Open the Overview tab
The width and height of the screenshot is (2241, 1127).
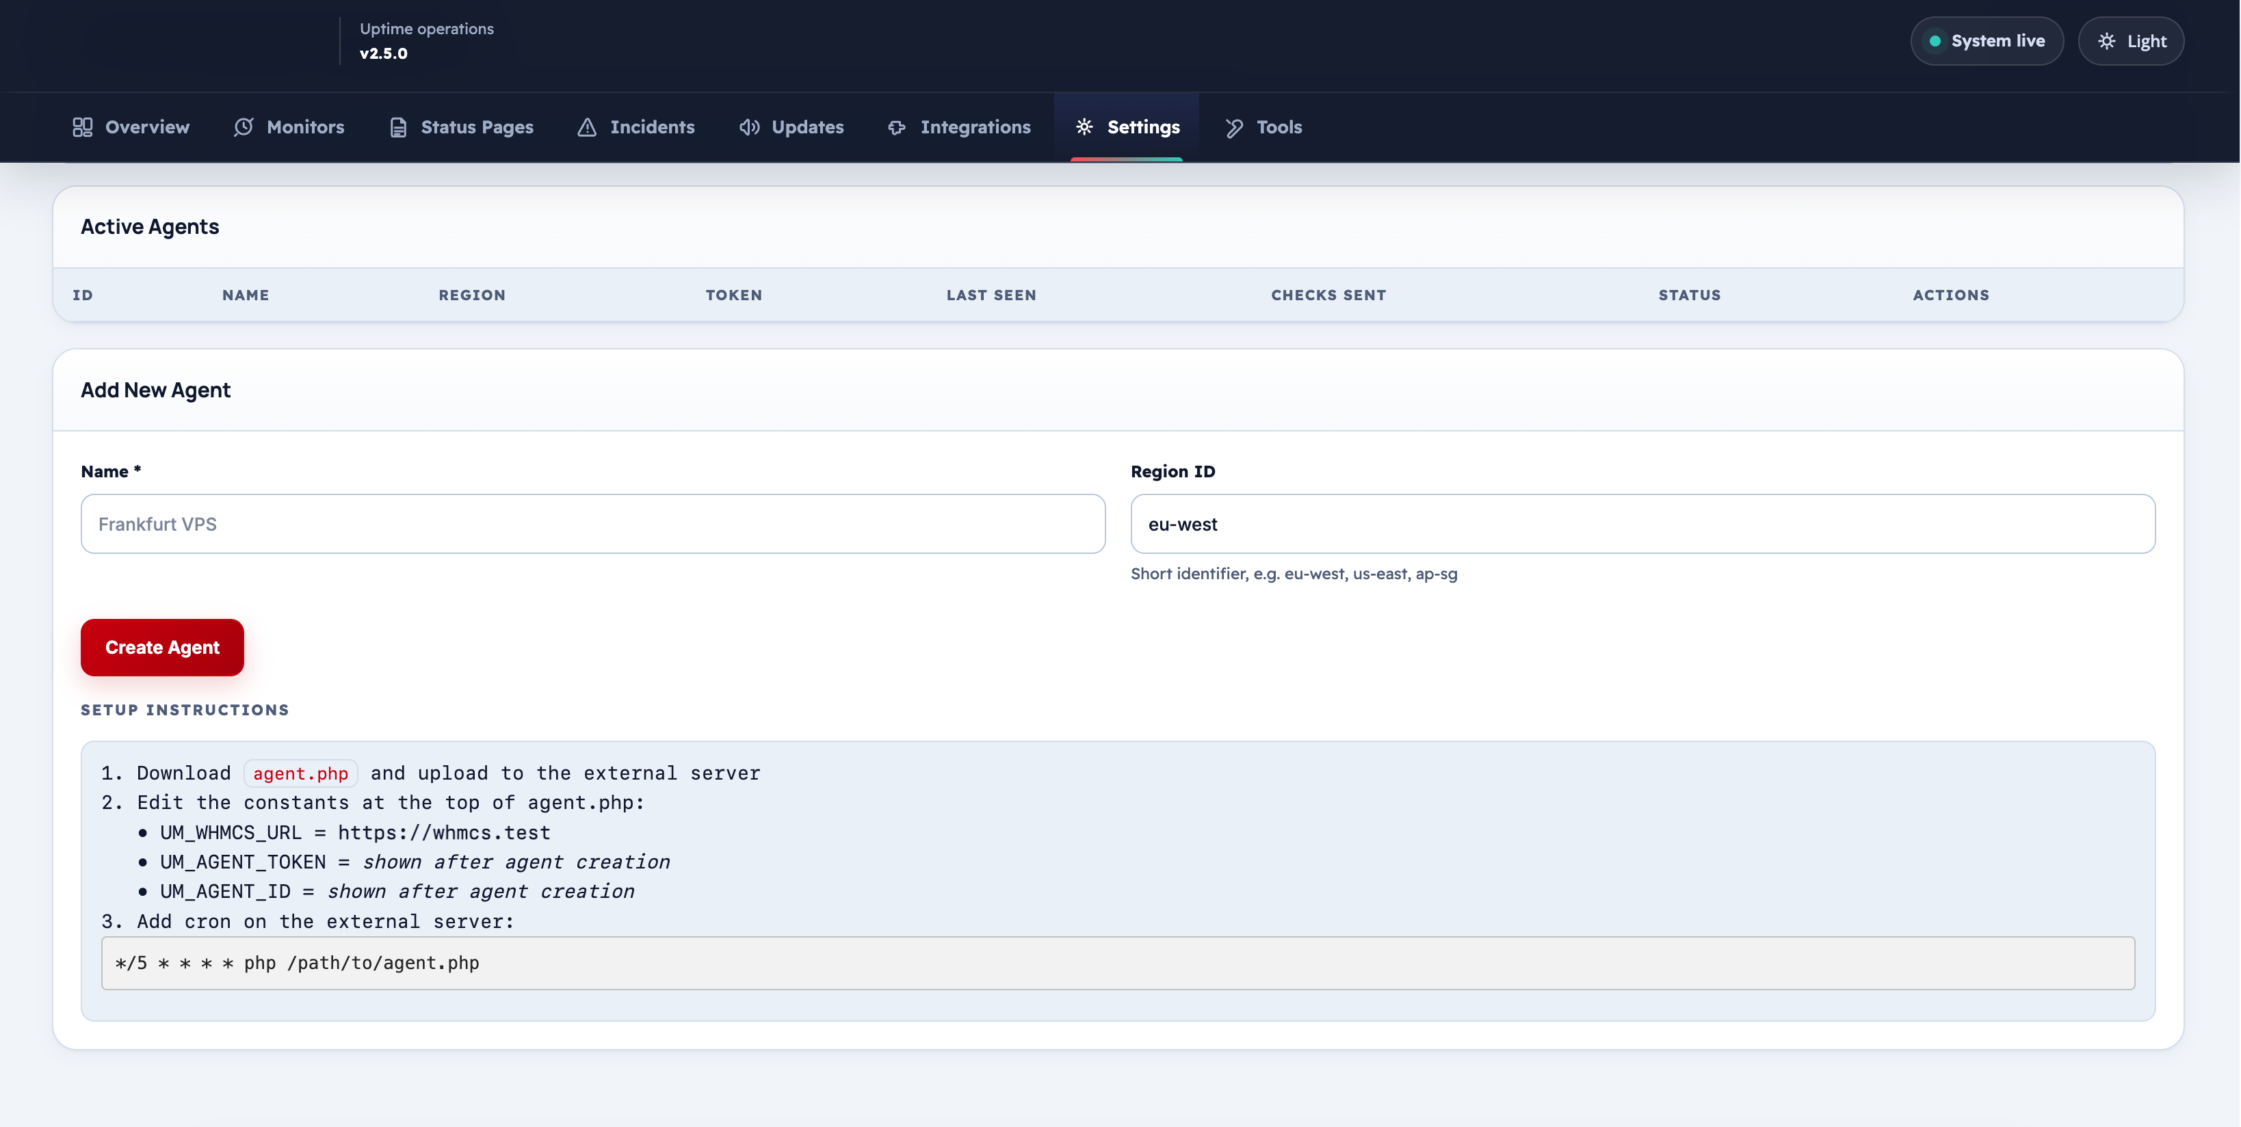coord(131,127)
